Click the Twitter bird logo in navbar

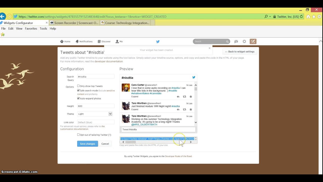(x=158, y=41)
